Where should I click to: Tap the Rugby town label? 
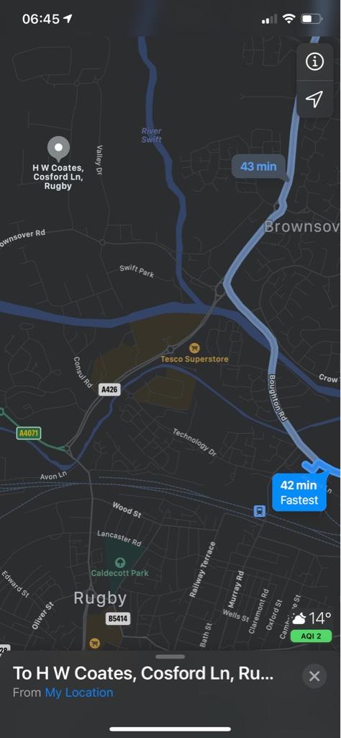point(101,599)
